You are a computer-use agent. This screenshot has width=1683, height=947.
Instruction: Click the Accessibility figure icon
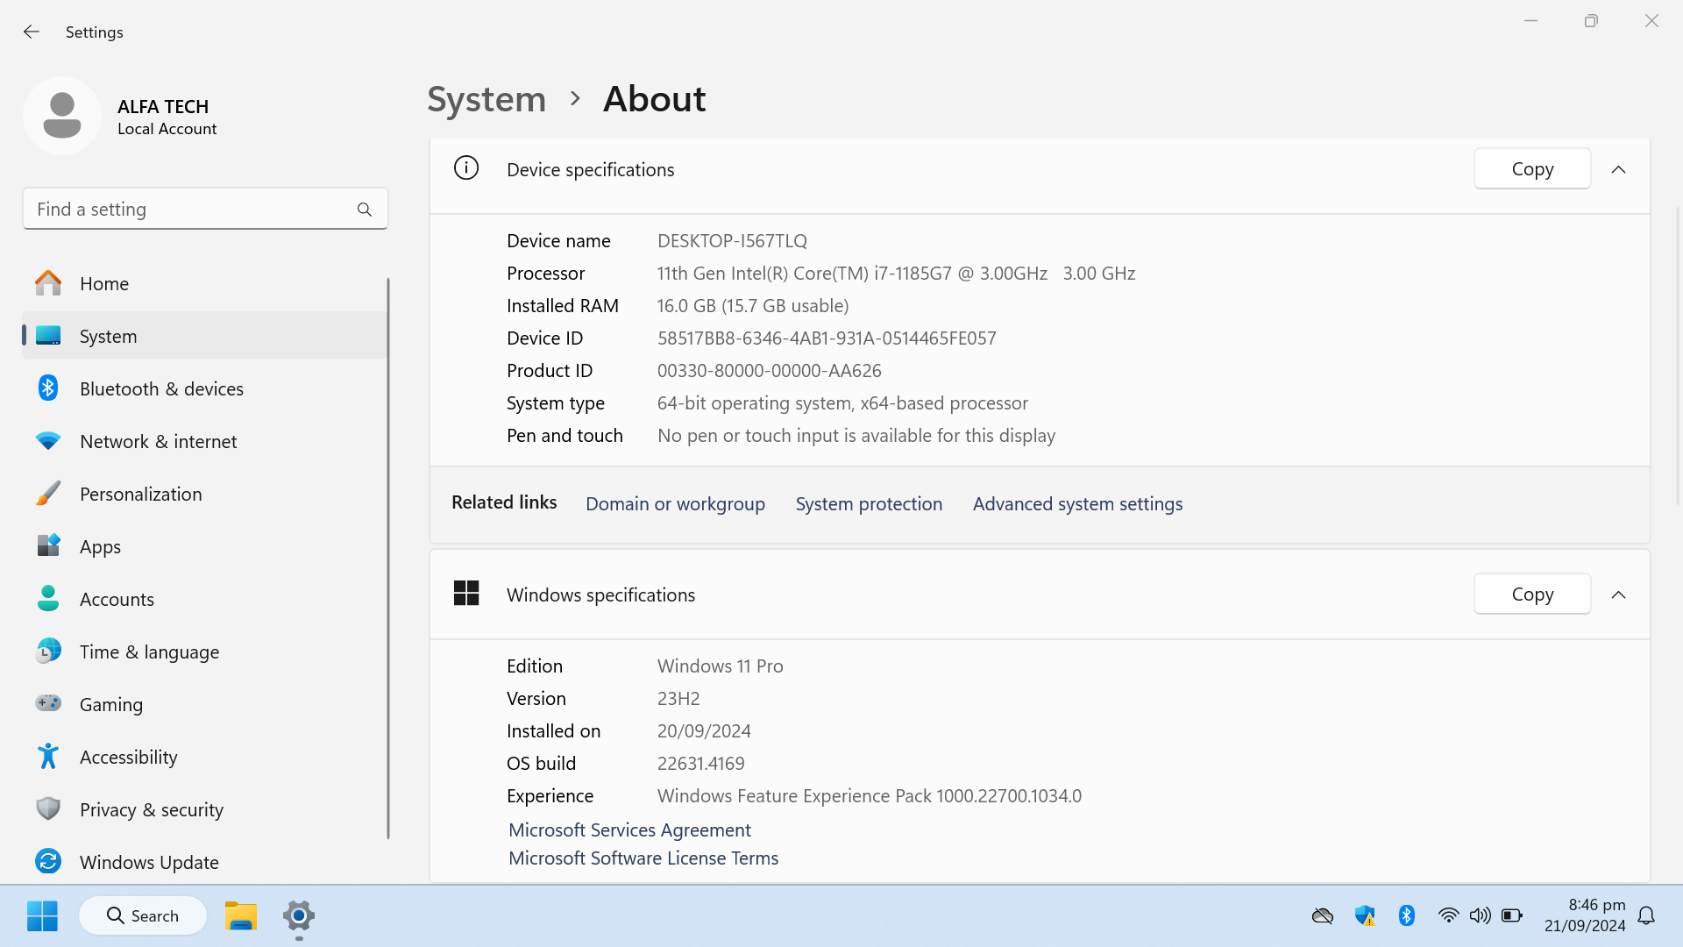[48, 756]
